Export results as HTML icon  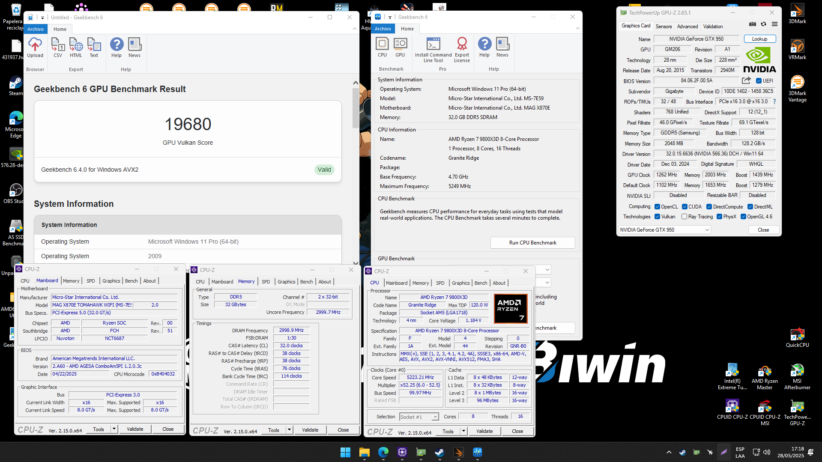76,48
